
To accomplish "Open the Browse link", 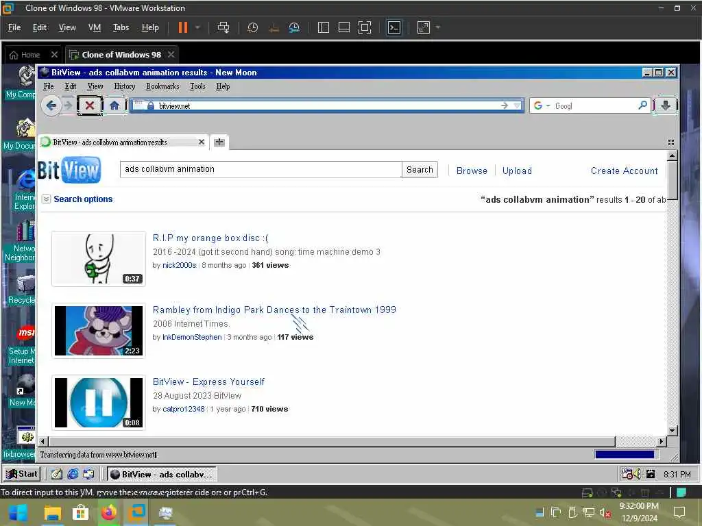I will (472, 171).
